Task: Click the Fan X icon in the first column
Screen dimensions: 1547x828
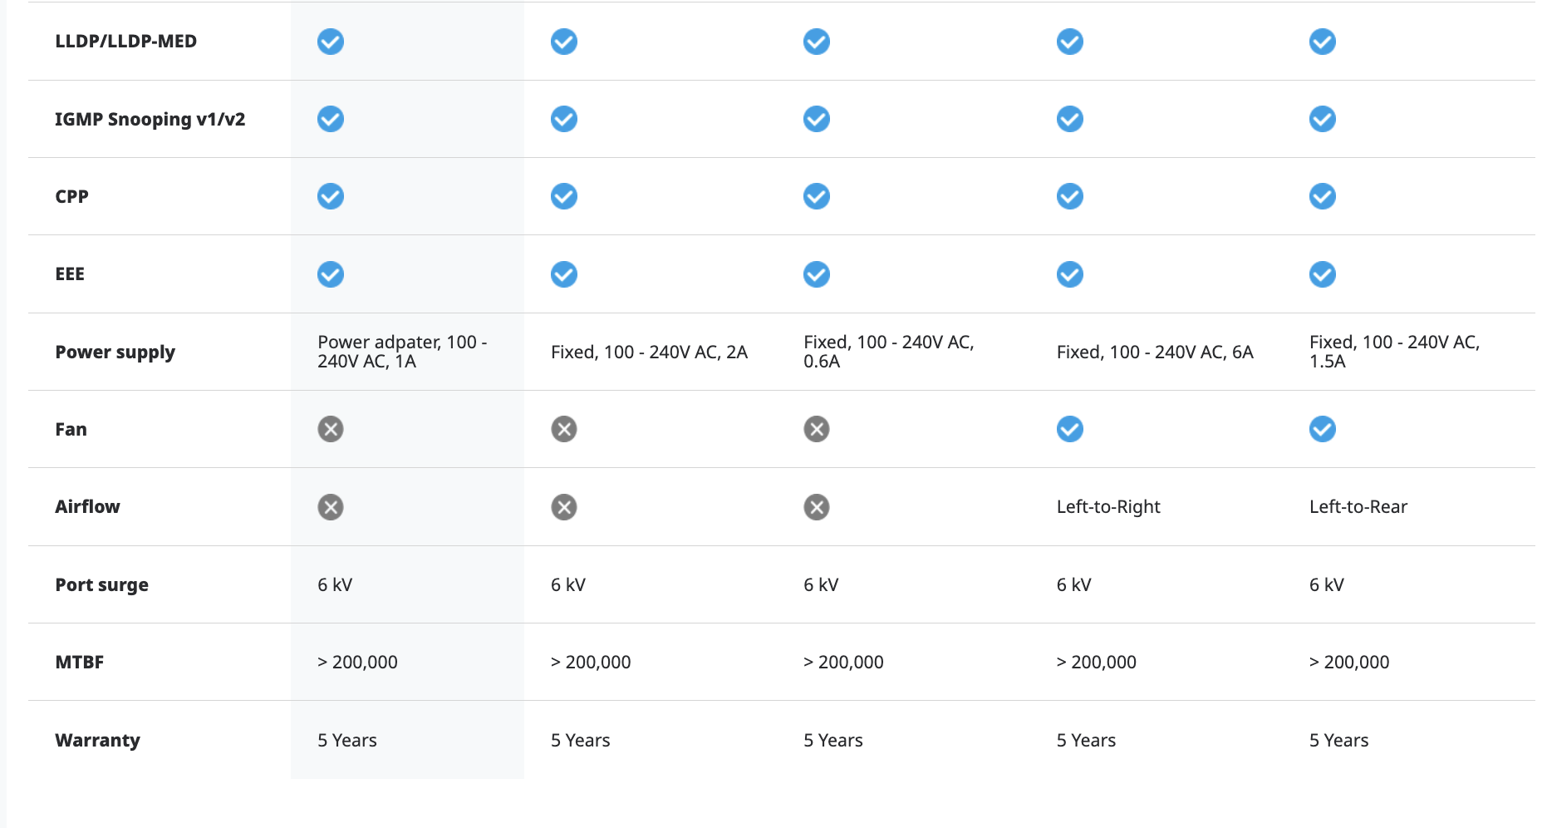Action: pos(330,429)
